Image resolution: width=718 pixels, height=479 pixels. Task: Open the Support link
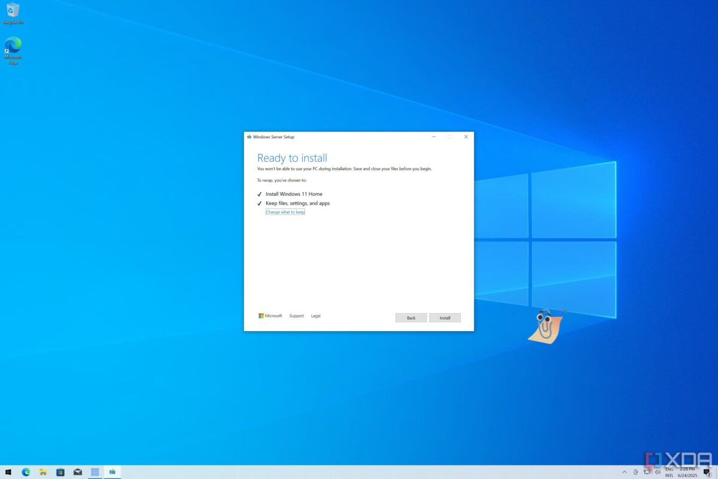296,316
